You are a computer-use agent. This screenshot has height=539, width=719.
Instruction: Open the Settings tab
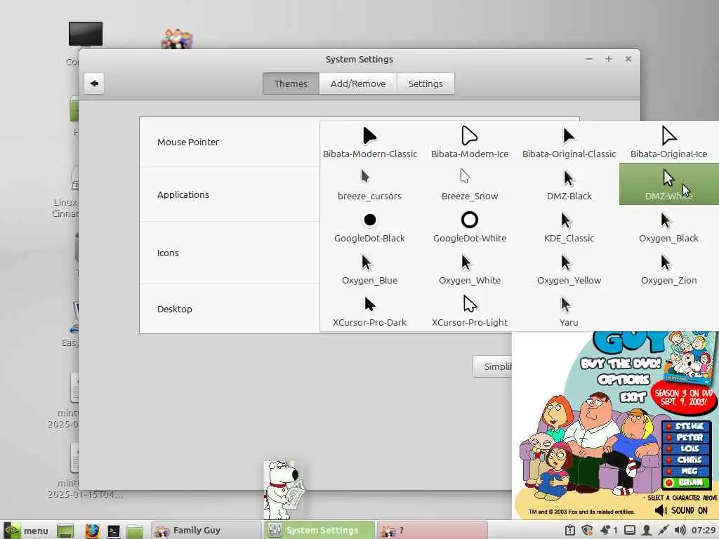pyautogui.click(x=426, y=84)
